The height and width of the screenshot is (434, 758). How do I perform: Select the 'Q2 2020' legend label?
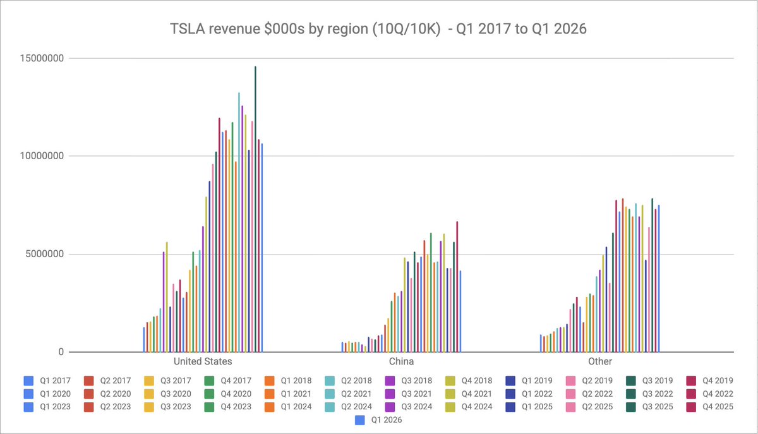pos(115,394)
